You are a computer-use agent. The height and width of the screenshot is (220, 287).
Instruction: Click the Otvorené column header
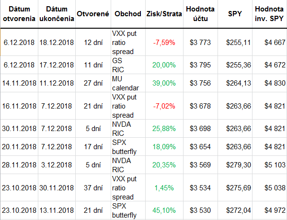coord(93,14)
